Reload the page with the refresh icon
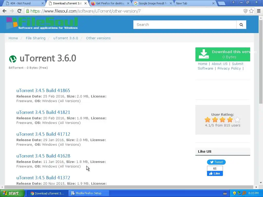Viewport: 263px width, 197px height. pos(20,11)
